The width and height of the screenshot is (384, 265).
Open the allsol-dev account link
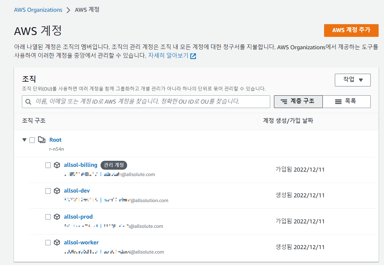coord(77,191)
